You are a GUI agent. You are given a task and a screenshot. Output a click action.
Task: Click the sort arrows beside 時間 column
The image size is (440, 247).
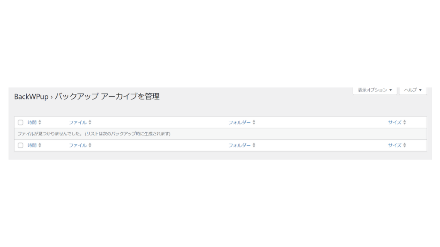(x=40, y=122)
